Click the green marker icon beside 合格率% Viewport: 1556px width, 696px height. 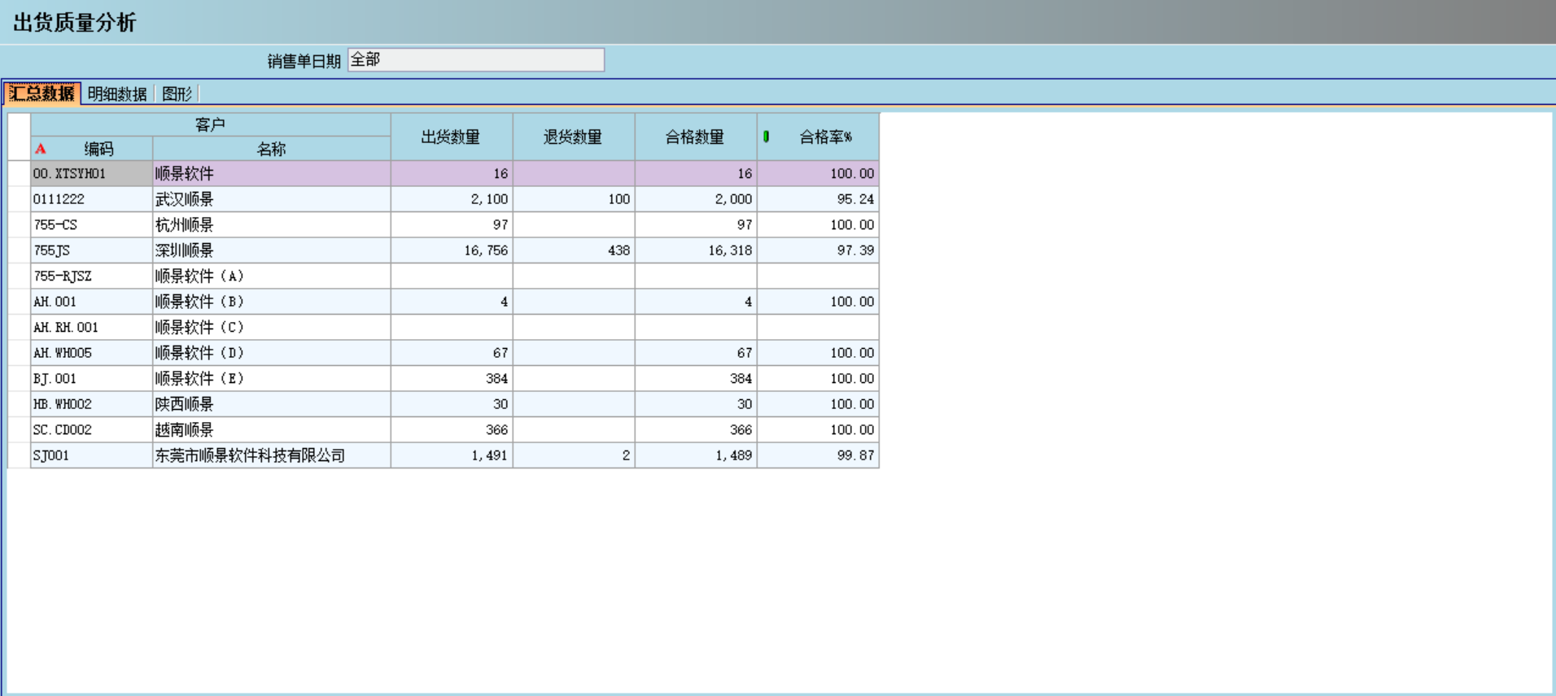(x=766, y=137)
